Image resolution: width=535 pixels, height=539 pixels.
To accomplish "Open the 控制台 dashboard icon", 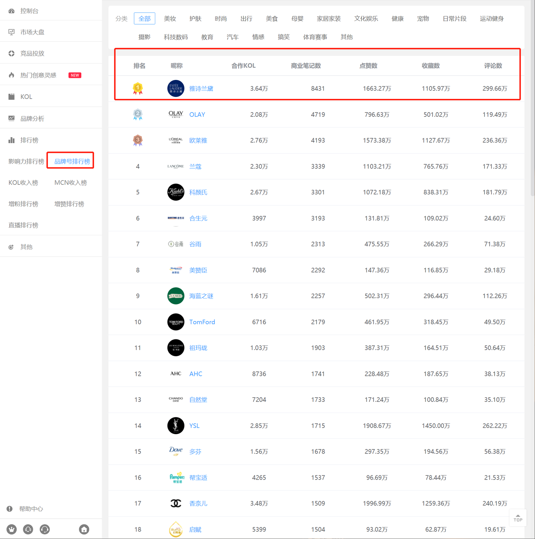I will tap(12, 11).
